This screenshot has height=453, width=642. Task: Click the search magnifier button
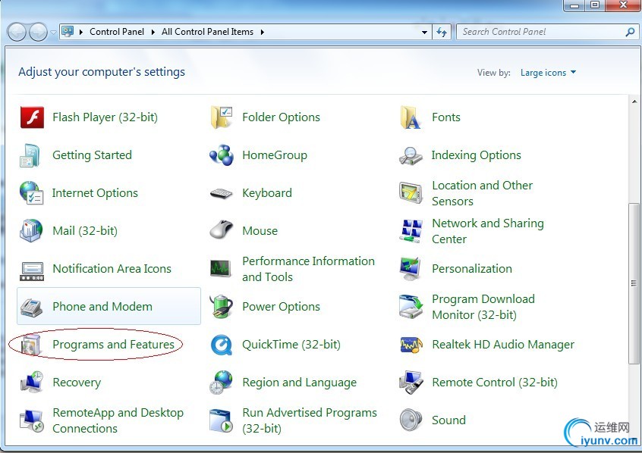click(630, 32)
